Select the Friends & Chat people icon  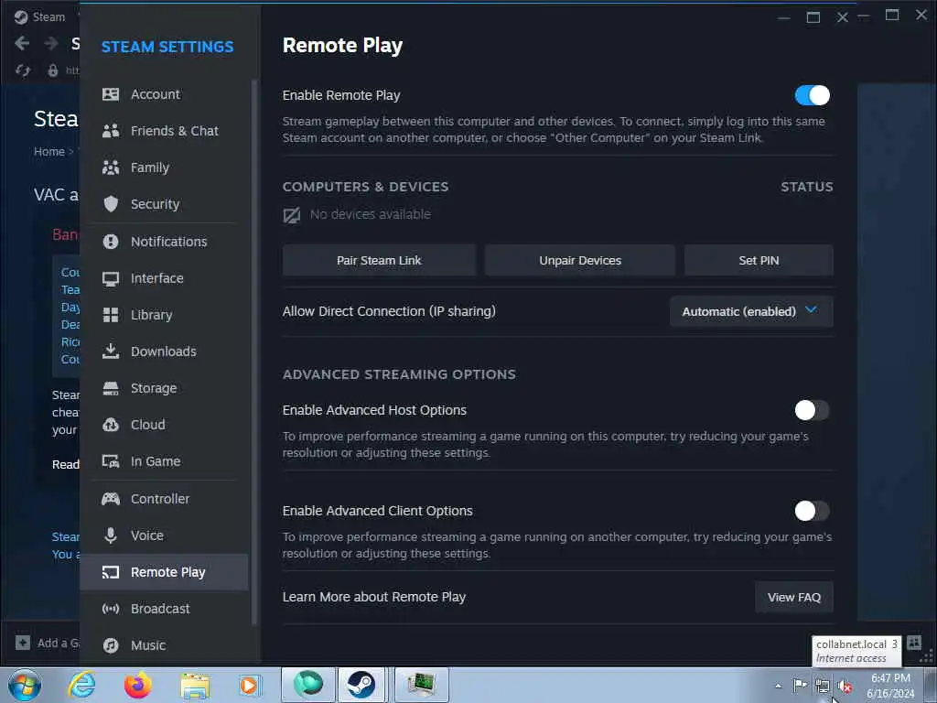tap(111, 131)
